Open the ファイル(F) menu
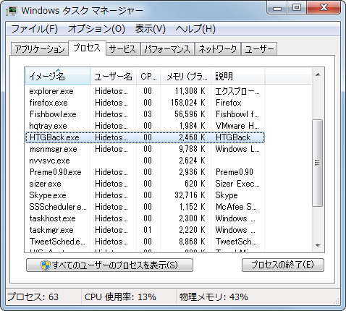The image size is (346, 311). coord(34,29)
